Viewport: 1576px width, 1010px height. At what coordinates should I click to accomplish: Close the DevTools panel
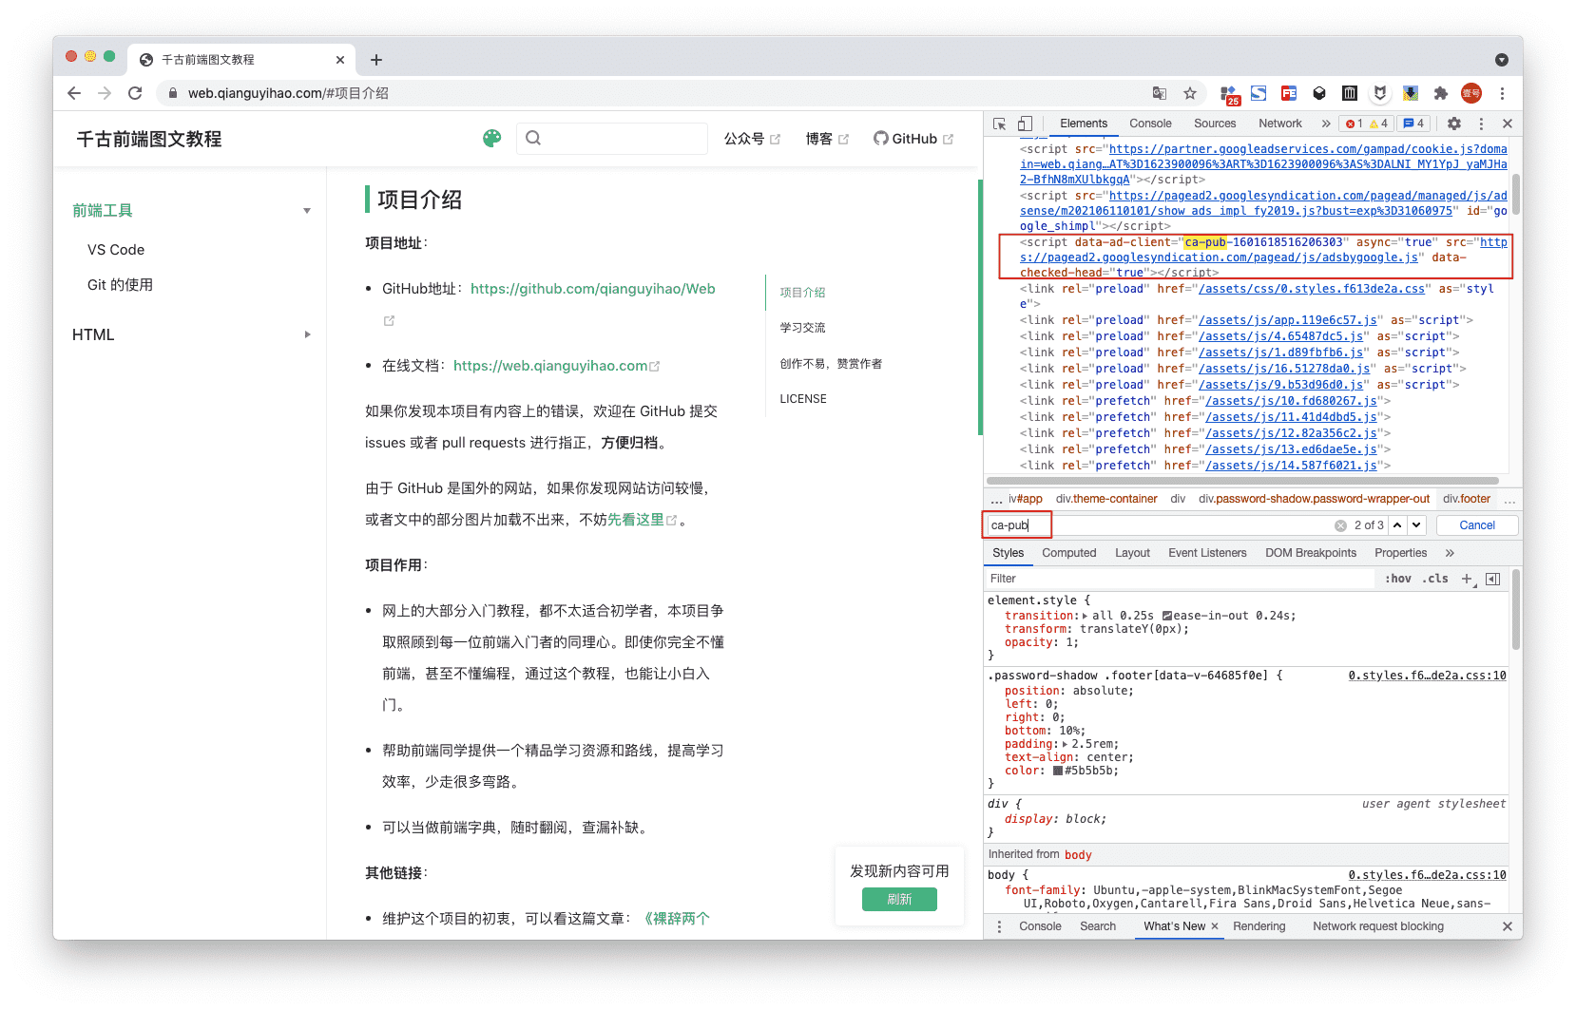click(1508, 124)
